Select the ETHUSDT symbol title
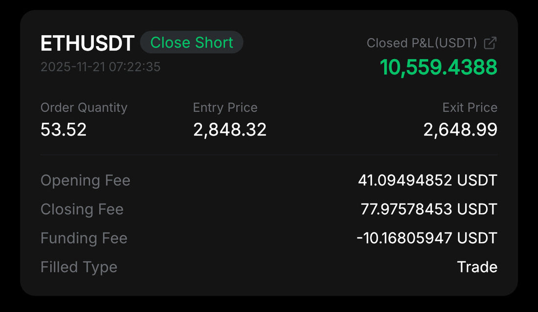 tap(87, 43)
